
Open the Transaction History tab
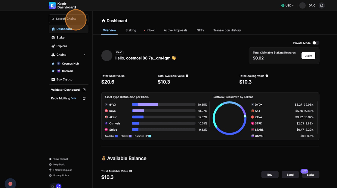point(227,30)
